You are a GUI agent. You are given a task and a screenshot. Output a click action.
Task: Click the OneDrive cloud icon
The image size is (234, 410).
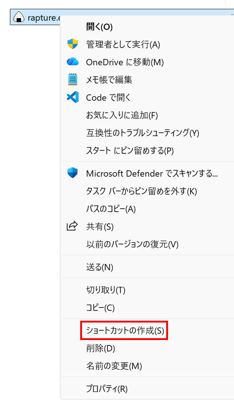click(x=73, y=62)
